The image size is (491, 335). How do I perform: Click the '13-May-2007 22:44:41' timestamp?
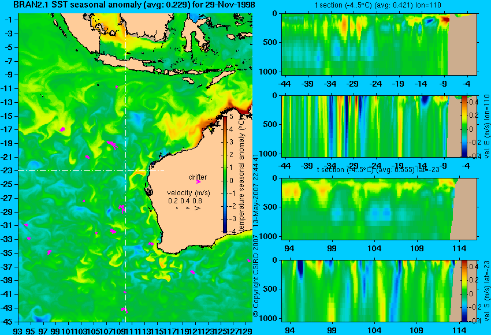click(256, 191)
